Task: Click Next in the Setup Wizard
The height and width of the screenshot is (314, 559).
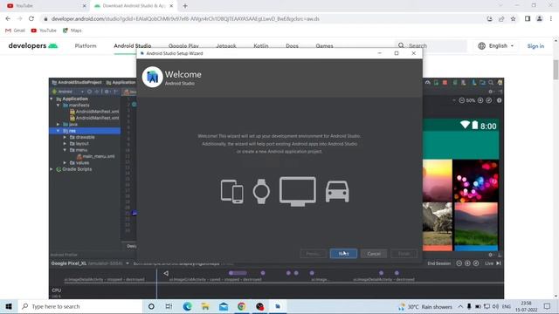Action: [343, 254]
